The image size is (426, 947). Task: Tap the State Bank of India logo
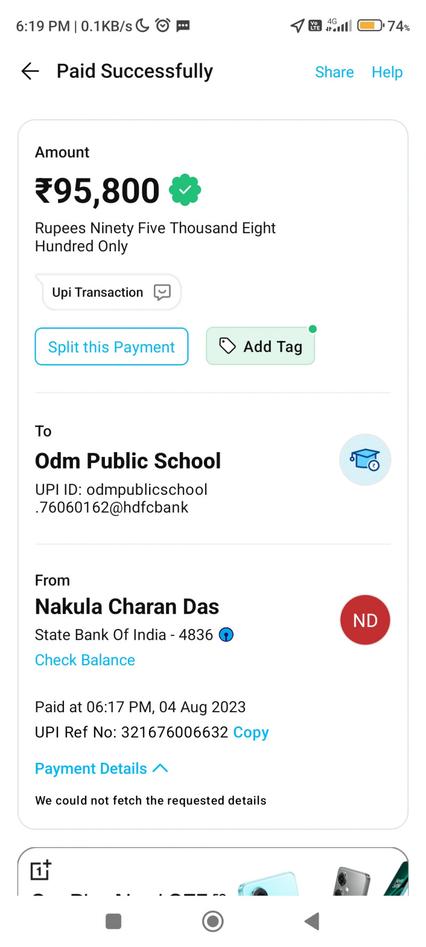[x=226, y=635]
